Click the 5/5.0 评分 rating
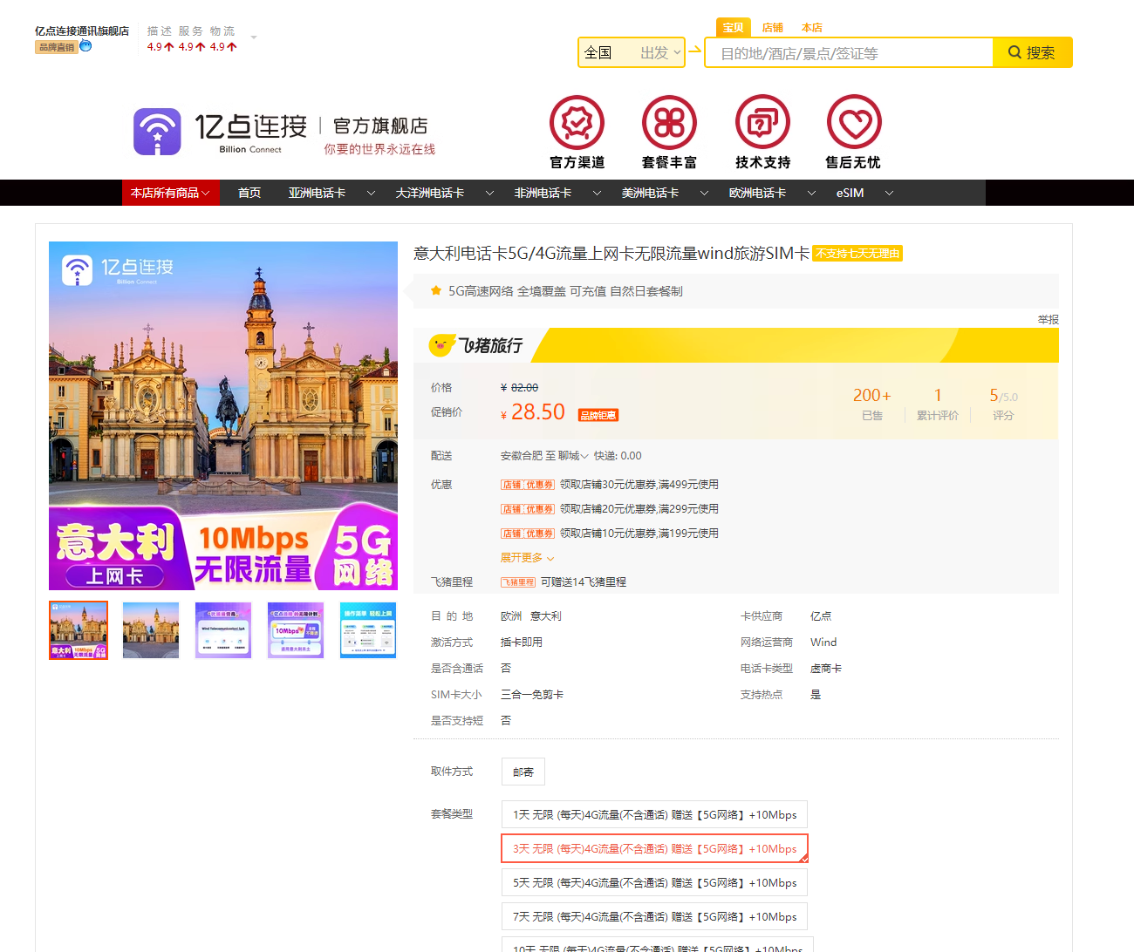The width and height of the screenshot is (1134, 952). (1003, 404)
